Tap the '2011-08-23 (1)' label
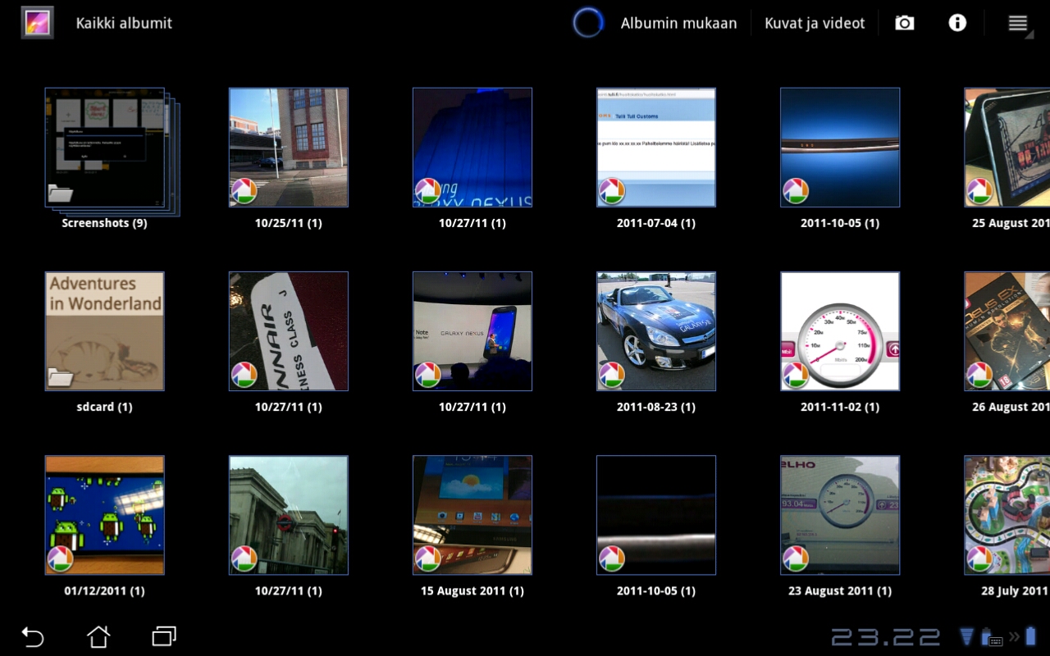The height and width of the screenshot is (656, 1050). [x=656, y=407]
